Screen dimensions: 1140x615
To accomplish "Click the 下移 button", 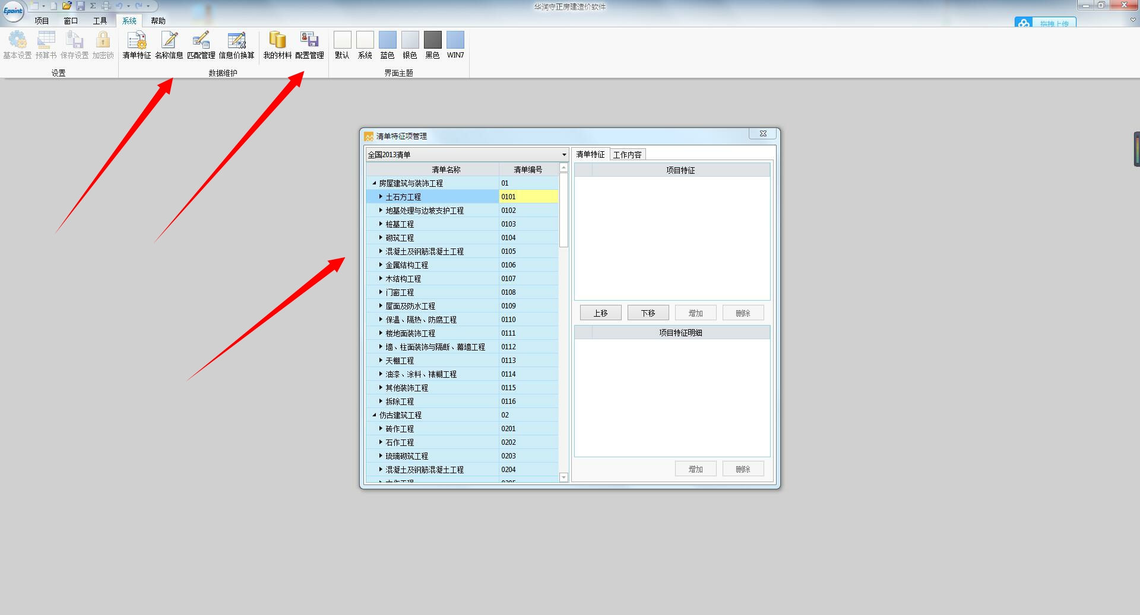I will pyautogui.click(x=648, y=313).
